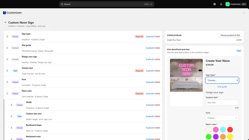This screenshot has height=140, width=249.
Task: Click the storefront icon in the top bar
Action: click(214, 4)
